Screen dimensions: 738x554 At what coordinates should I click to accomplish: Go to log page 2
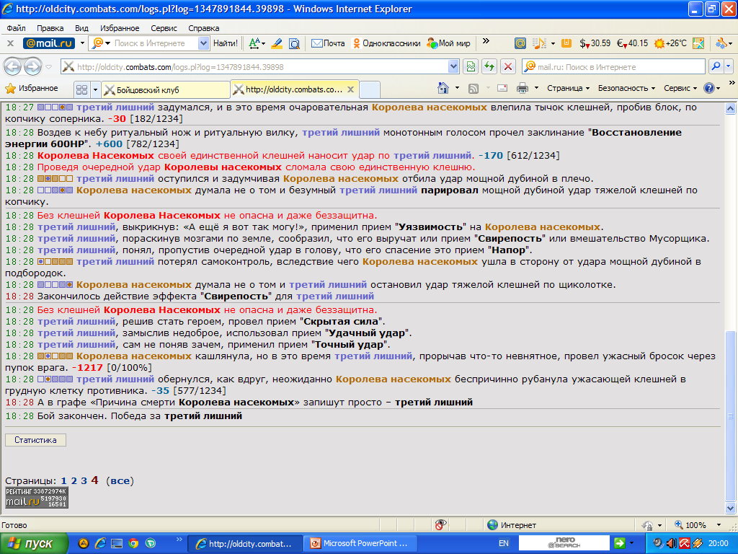click(x=74, y=481)
